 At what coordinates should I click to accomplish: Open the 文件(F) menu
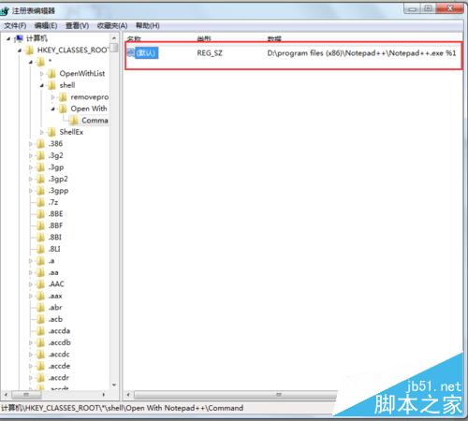(15, 25)
